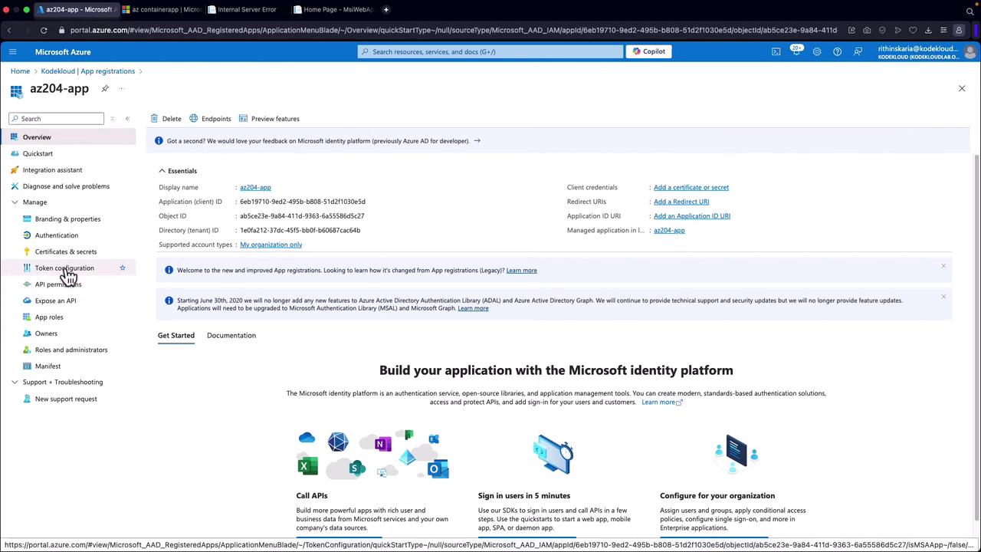The width and height of the screenshot is (981, 552).
Task: Click the sidebar Search box
Action: click(x=56, y=119)
